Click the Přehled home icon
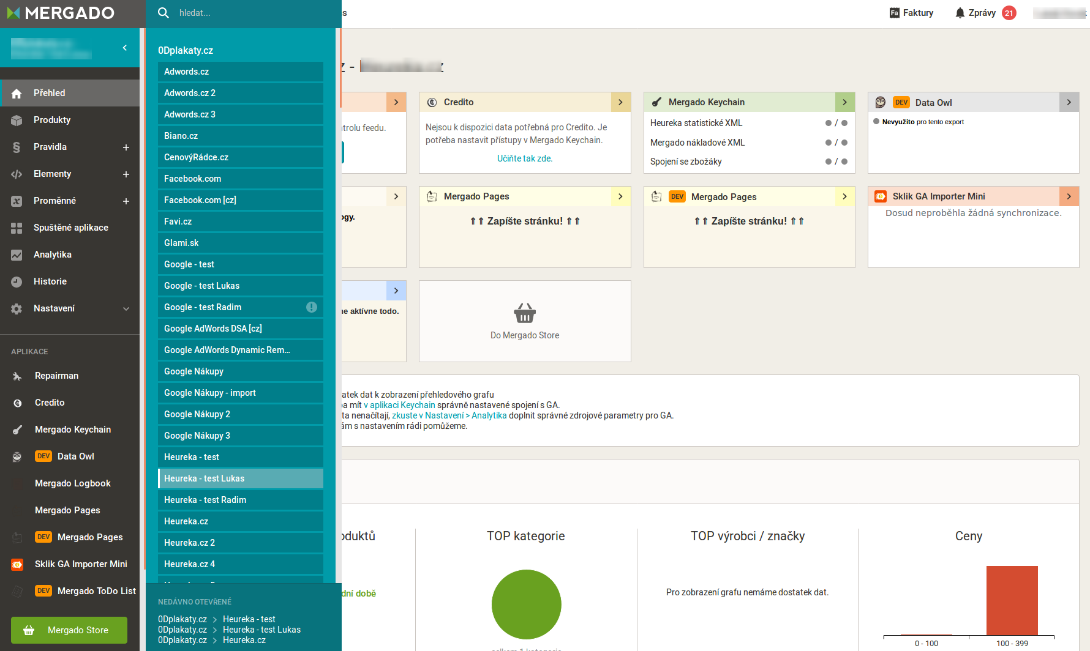1090x651 pixels. [17, 94]
